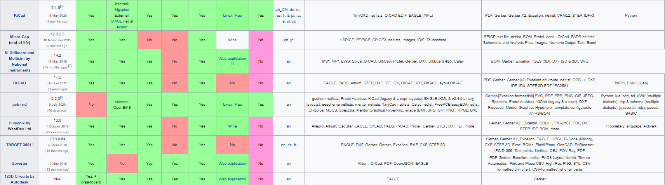This screenshot has height=185, width=665.
Task: Open the OrCAD link
Action: click(x=19, y=83)
